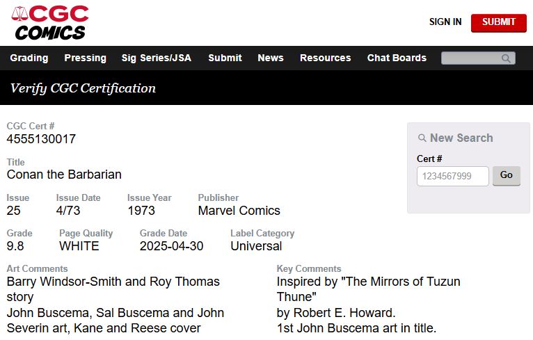Click the CGC Comics logo

coord(51,23)
